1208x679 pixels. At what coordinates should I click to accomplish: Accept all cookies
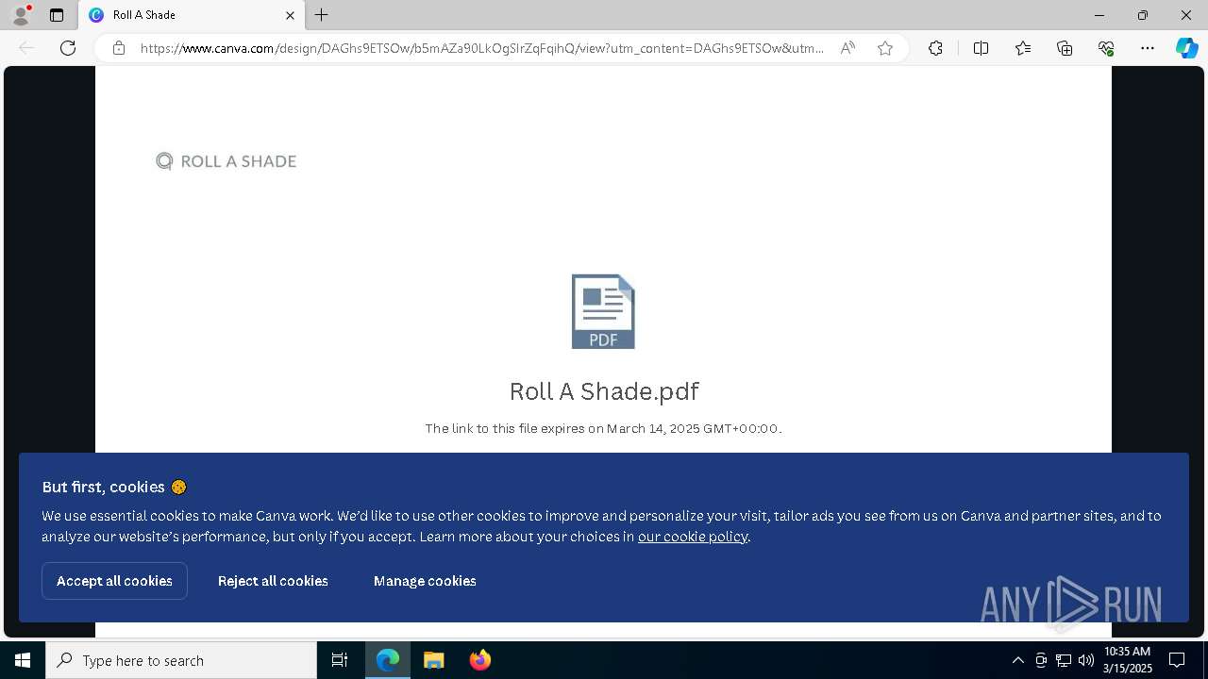tap(114, 581)
